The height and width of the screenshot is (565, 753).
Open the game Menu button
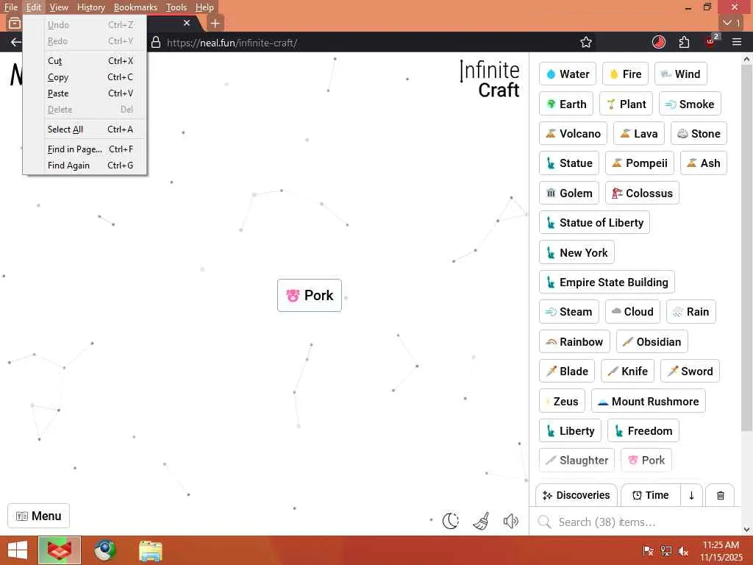click(x=38, y=516)
